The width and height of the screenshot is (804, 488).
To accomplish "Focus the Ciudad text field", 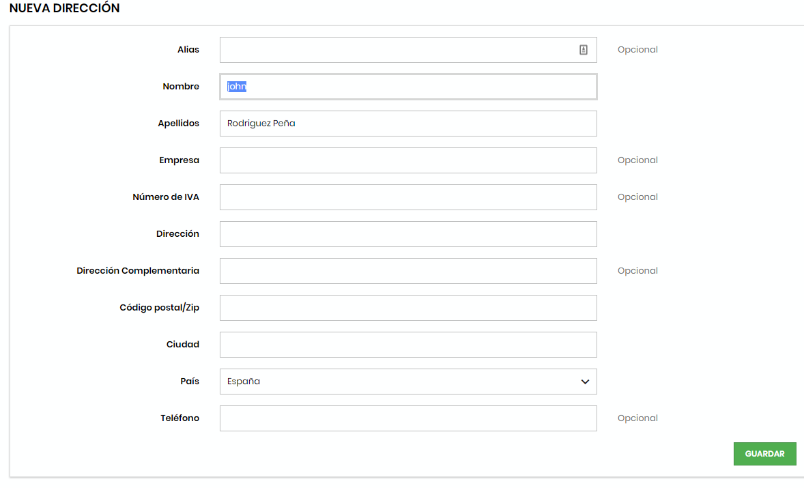I will (x=408, y=345).
